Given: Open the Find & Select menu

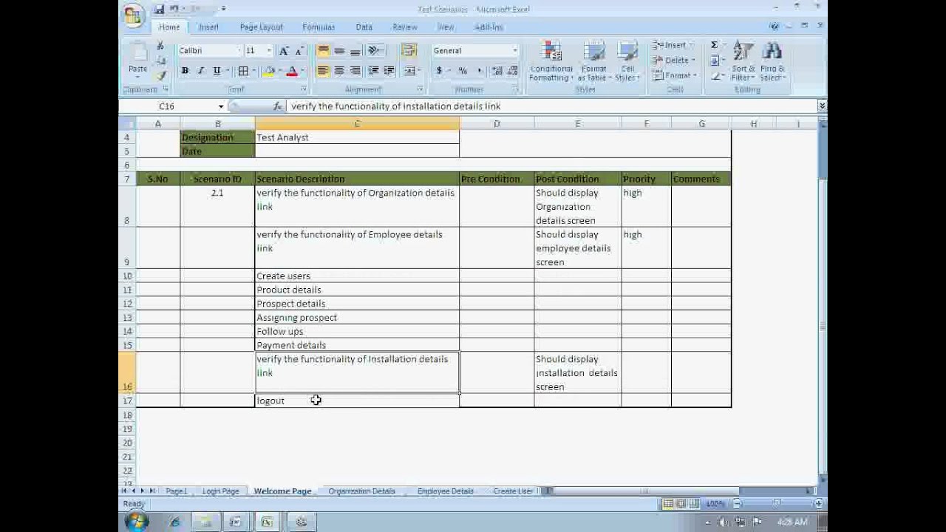Looking at the screenshot, I should pos(772,61).
